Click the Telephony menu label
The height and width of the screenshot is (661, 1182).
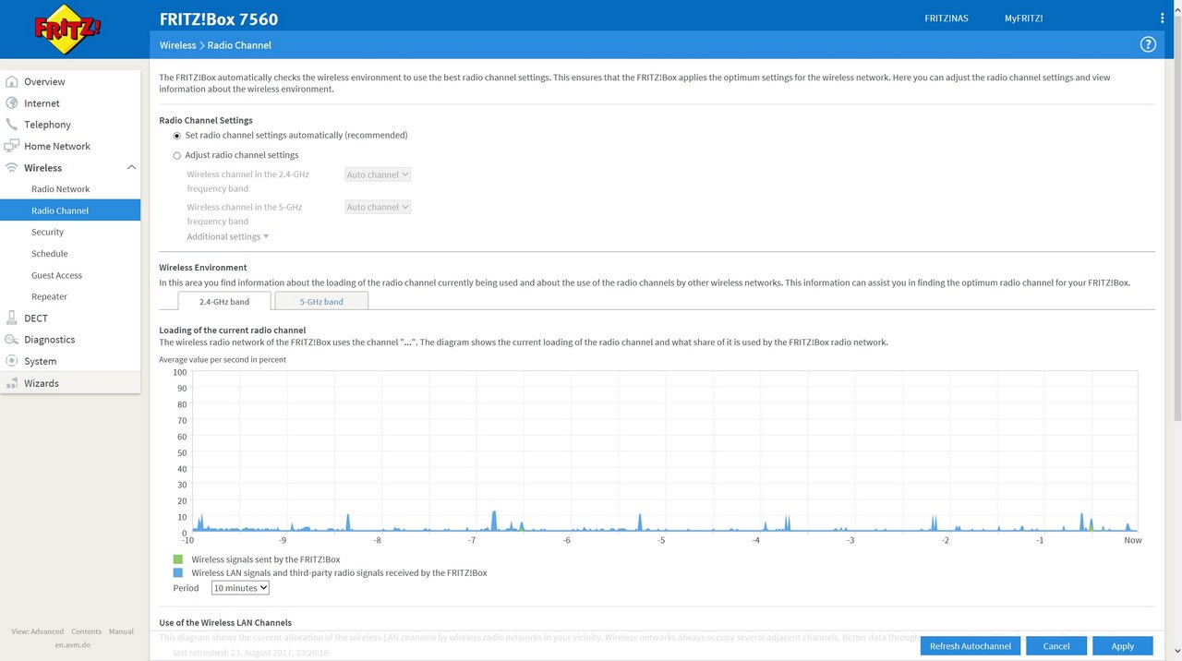47,125
